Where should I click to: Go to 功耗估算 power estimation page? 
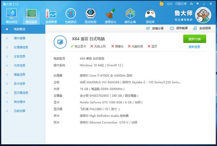tap(19, 111)
